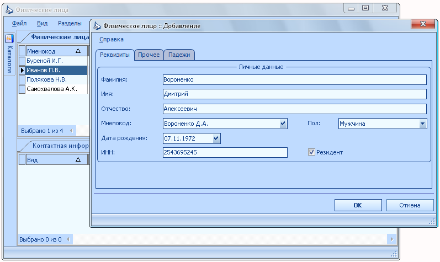Select Самохвалова А.К. row in list
Screen dimensions: 440x262
(56, 89)
